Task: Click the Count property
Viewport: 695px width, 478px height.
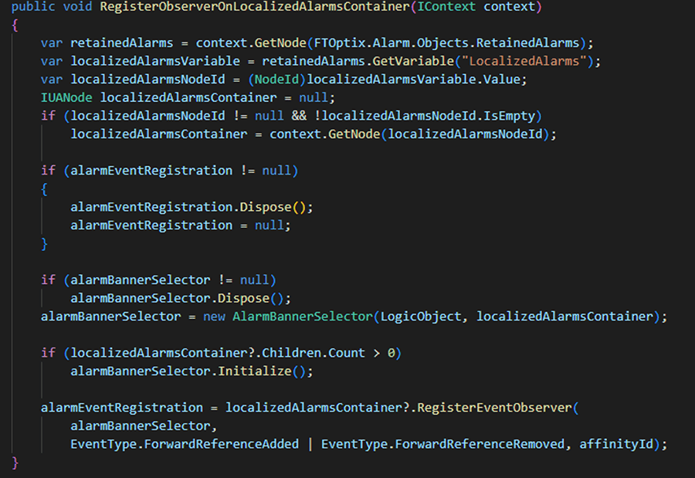Action: click(347, 353)
